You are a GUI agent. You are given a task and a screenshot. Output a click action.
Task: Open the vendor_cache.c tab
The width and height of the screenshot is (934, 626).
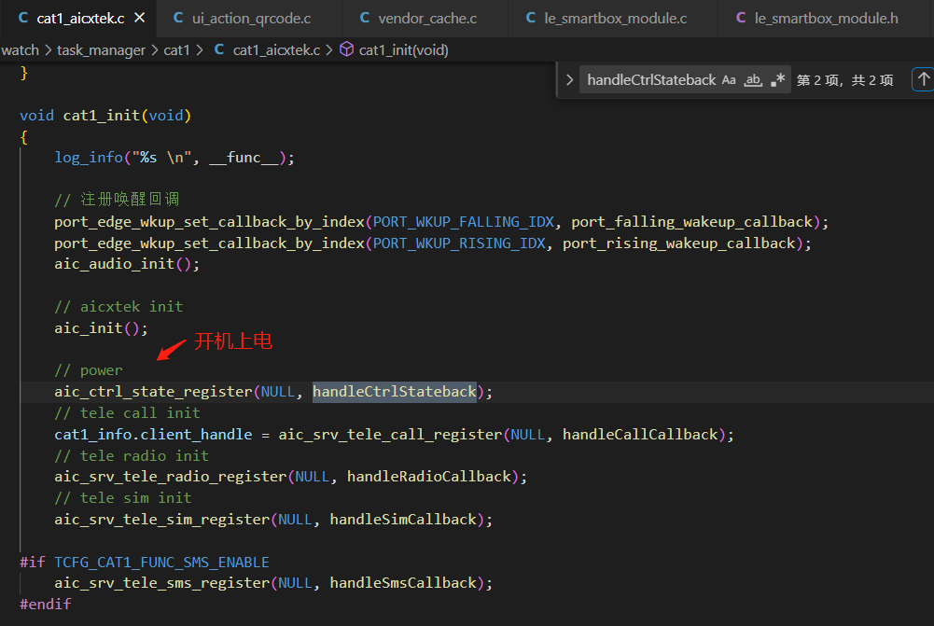(x=425, y=19)
